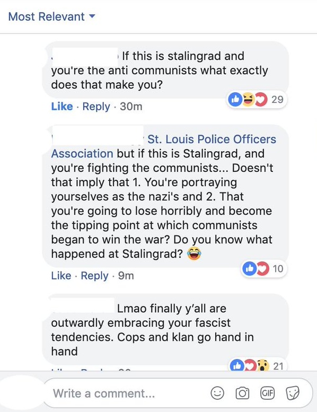Image resolution: width=317 pixels, height=412 pixels.
Task: Reply to the 9m old comment
Action: coord(94,276)
